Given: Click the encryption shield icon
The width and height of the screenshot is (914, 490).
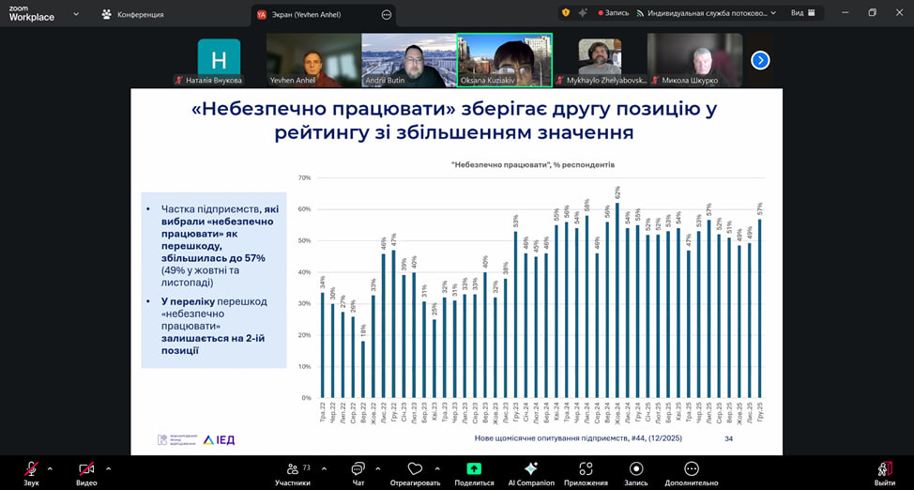Looking at the screenshot, I should click(565, 13).
